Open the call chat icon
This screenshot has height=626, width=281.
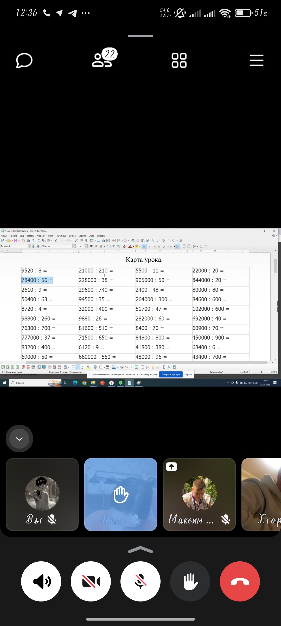[x=24, y=61]
